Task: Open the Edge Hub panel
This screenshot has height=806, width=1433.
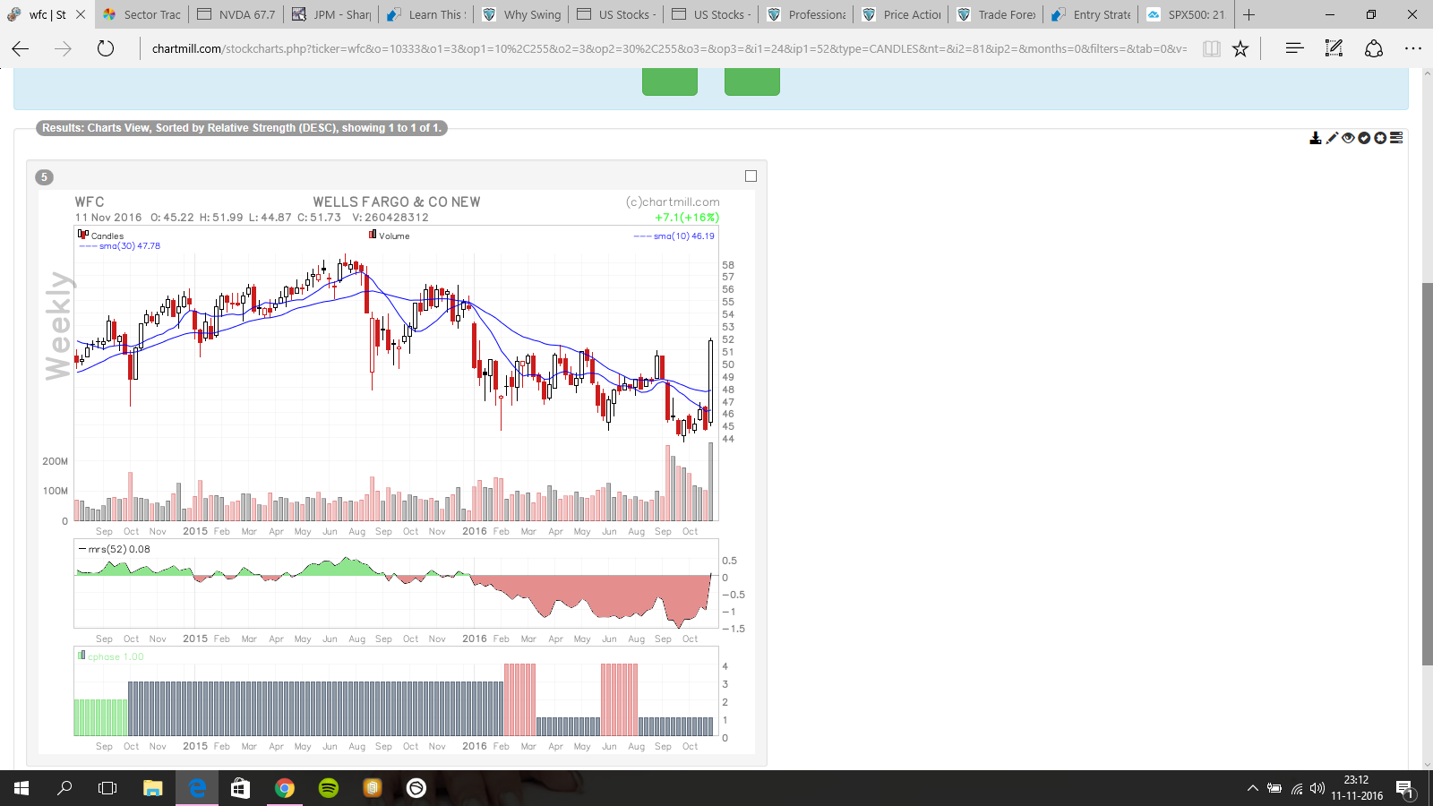Action: pos(1294,49)
